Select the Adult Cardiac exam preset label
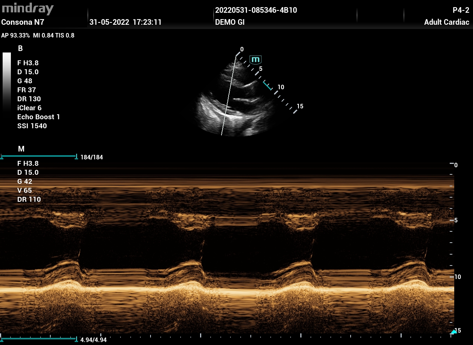 [446, 22]
